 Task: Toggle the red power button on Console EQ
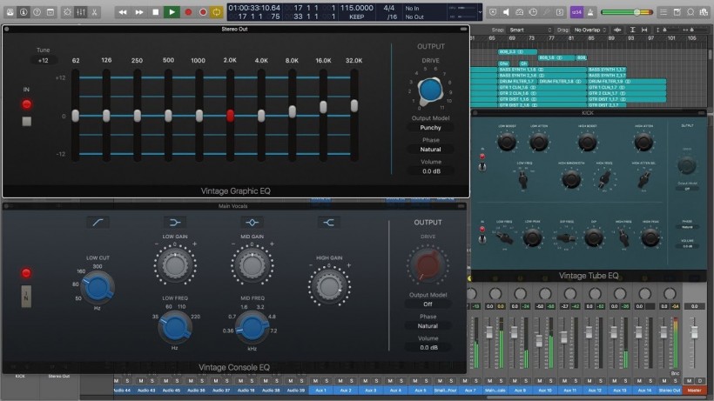26,273
